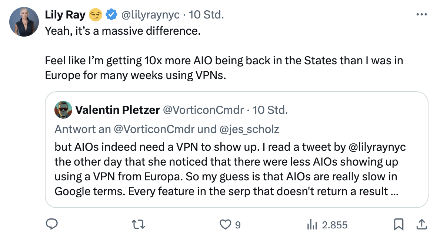Click the 2.855 views count
Viewport: 440px width, 238px height.
coord(335,224)
